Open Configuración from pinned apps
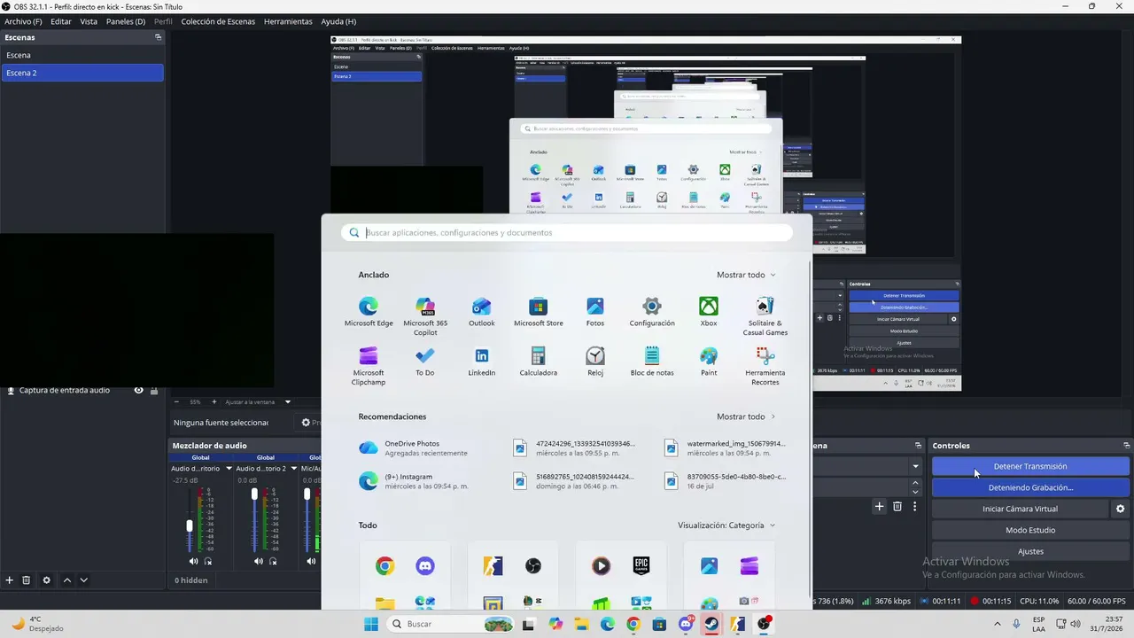 (x=652, y=312)
